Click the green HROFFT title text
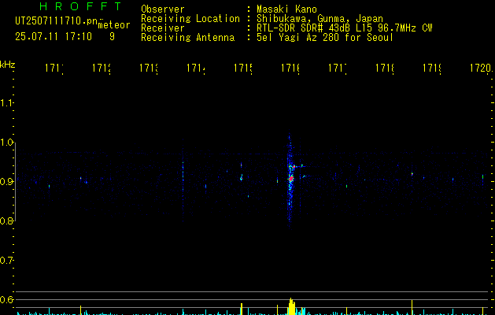The width and height of the screenshot is (495, 315). tap(80, 6)
